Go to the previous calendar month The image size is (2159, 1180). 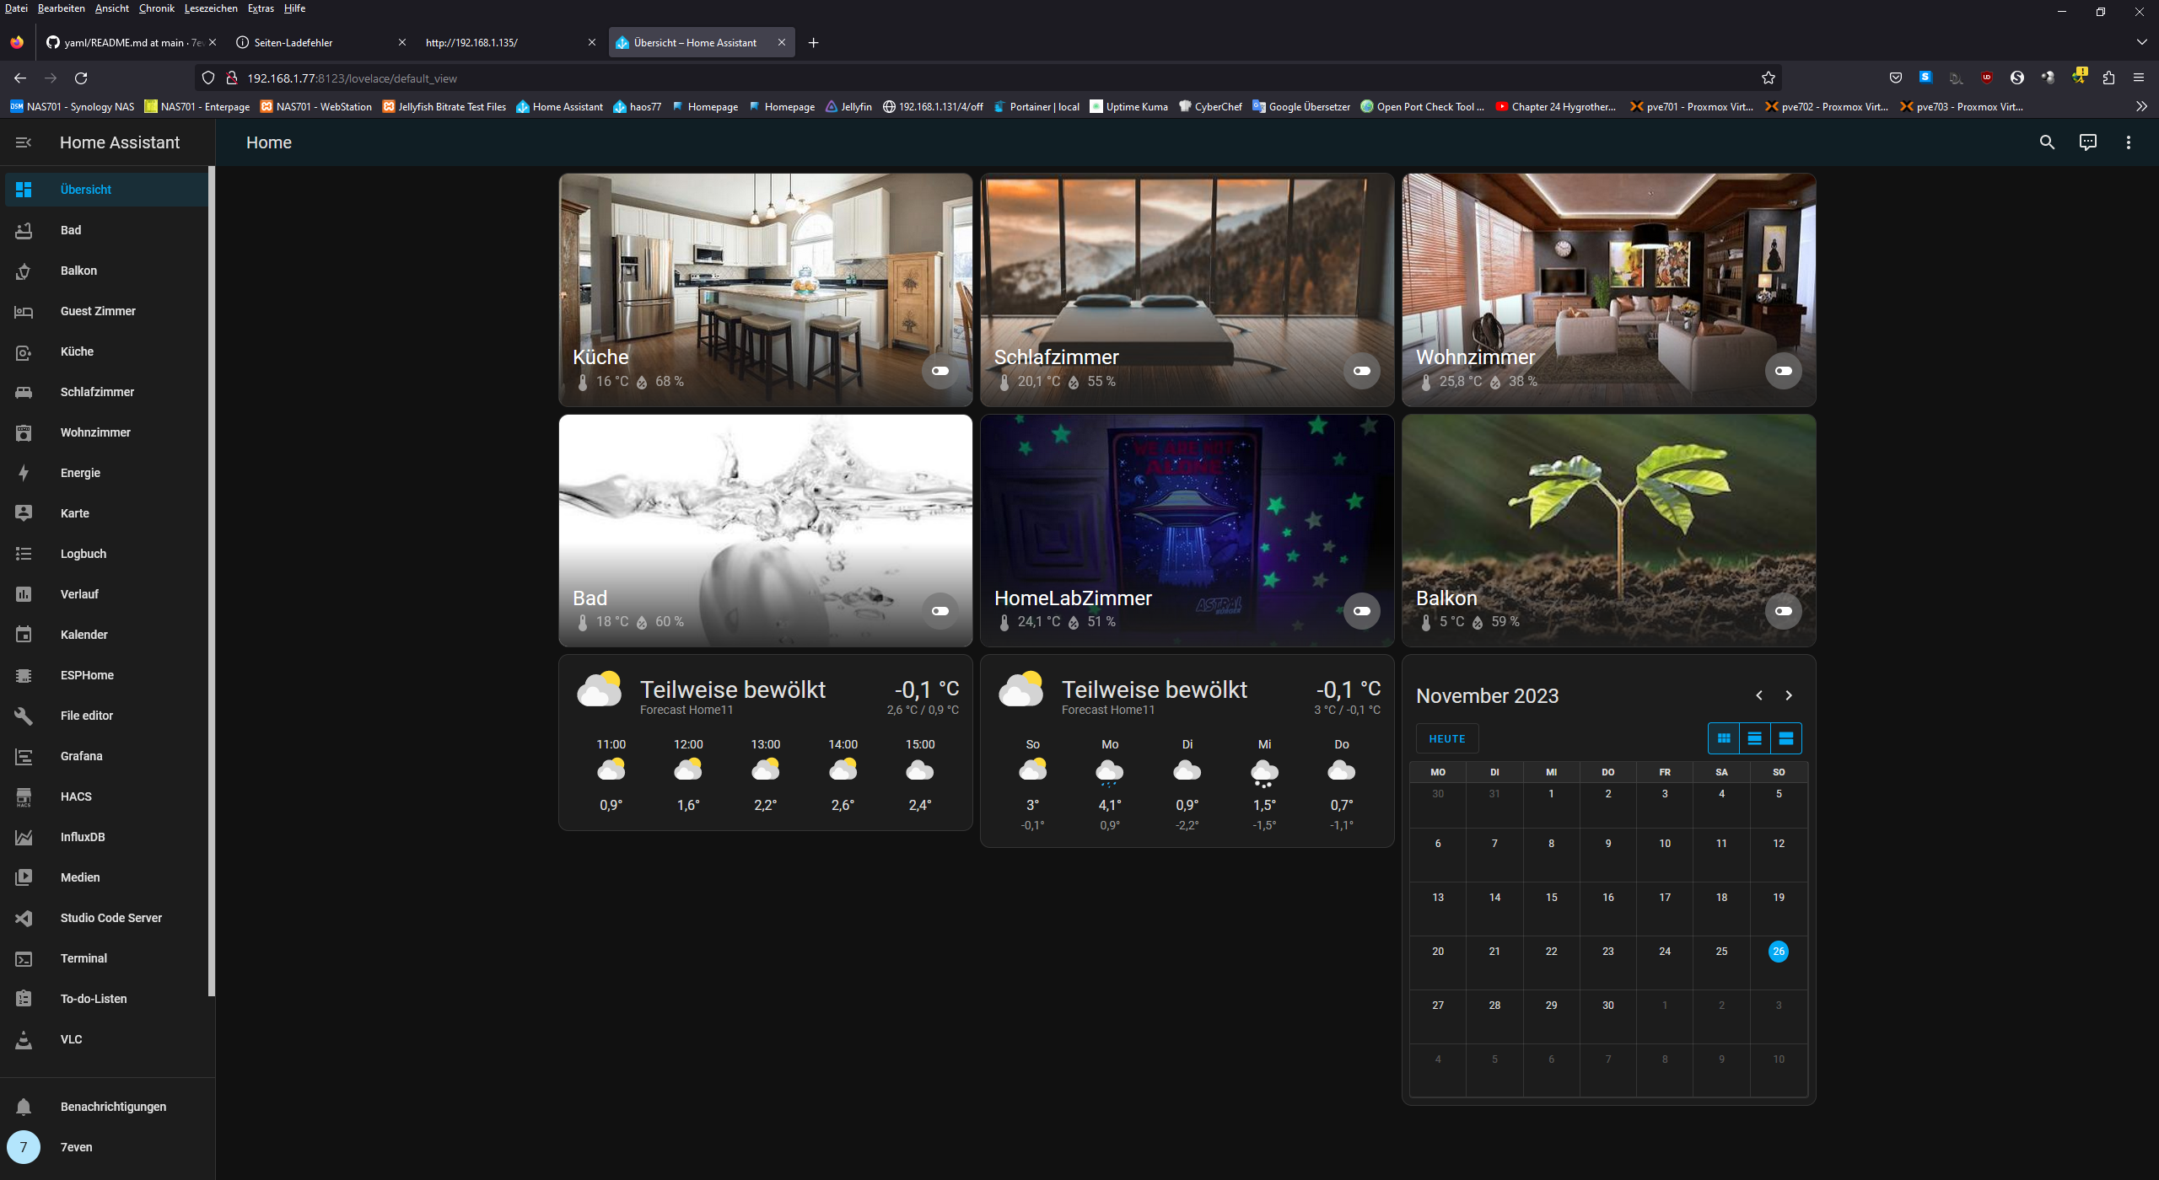1759,695
